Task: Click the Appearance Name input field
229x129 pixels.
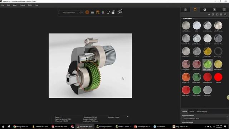Action: pos(204,119)
